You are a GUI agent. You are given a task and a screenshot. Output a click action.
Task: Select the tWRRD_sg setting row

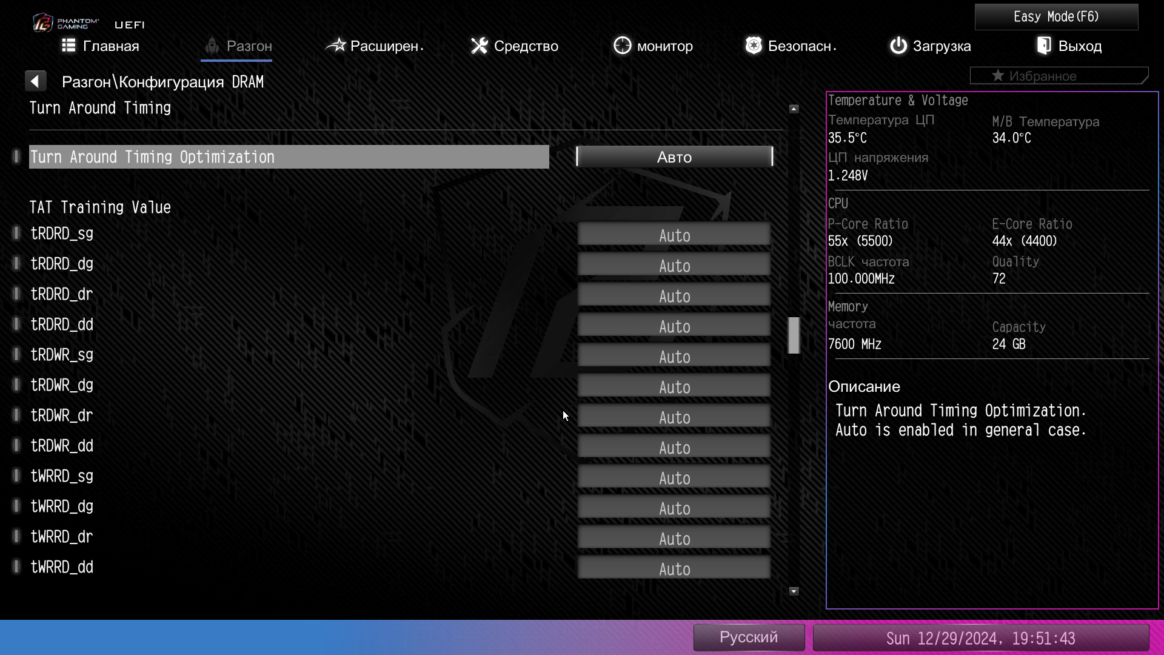(x=62, y=476)
